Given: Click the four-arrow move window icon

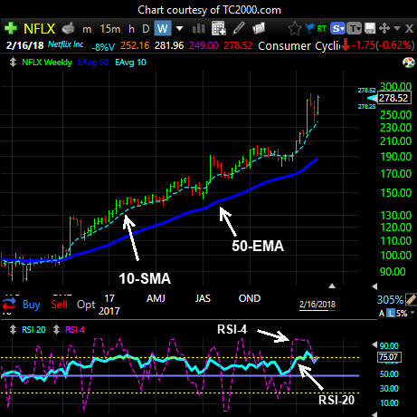Looking at the screenshot, I should 384,29.
